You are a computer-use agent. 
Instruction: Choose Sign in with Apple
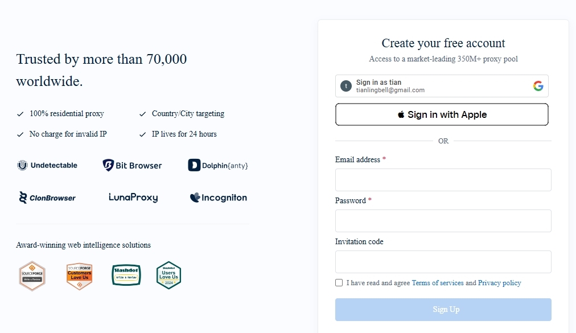(x=442, y=114)
